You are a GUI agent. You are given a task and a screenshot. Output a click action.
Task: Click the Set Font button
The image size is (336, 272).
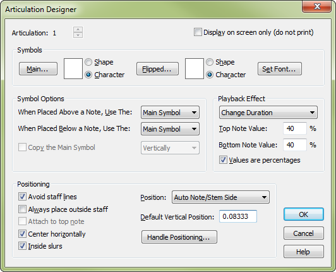pyautogui.click(x=280, y=69)
